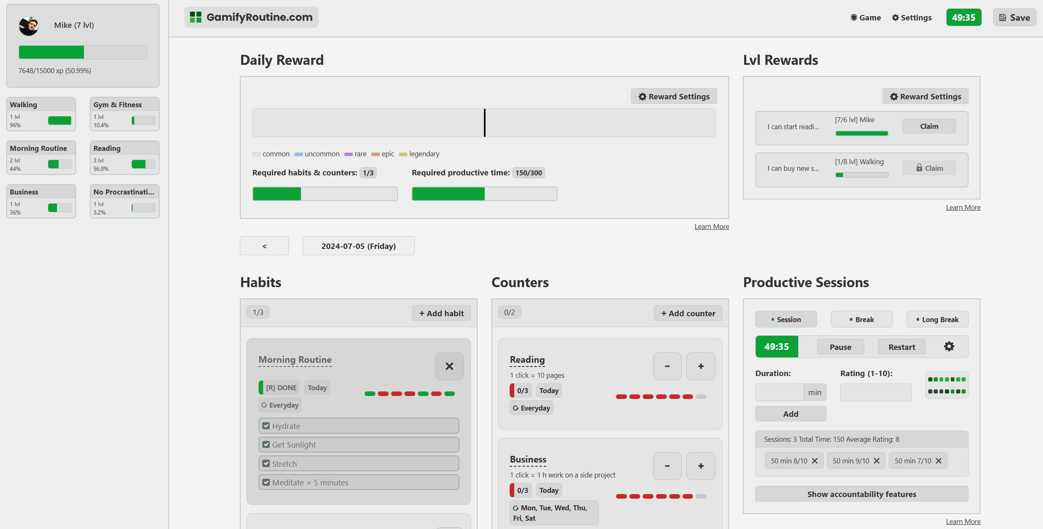Image resolution: width=1043 pixels, height=529 pixels.
Task: Open Learn More under Productive Sessions
Action: point(963,522)
